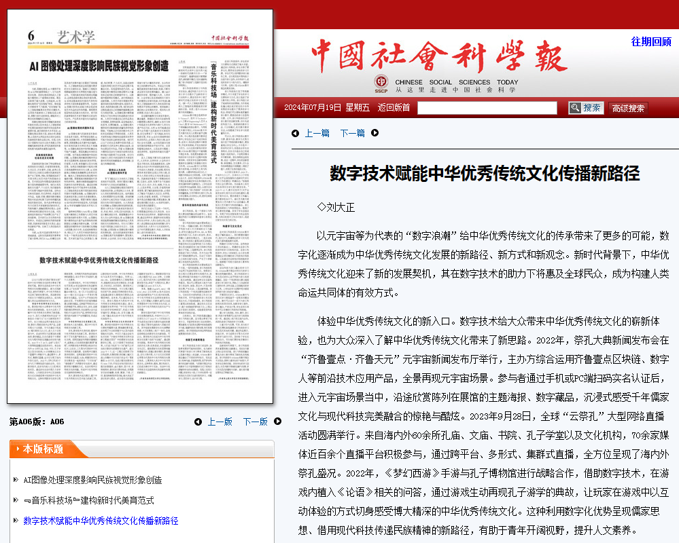Focus the search text input box

coord(487,108)
